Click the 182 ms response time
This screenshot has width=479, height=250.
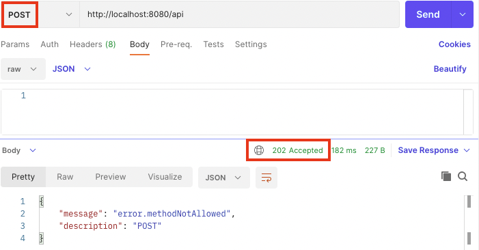pyautogui.click(x=344, y=150)
